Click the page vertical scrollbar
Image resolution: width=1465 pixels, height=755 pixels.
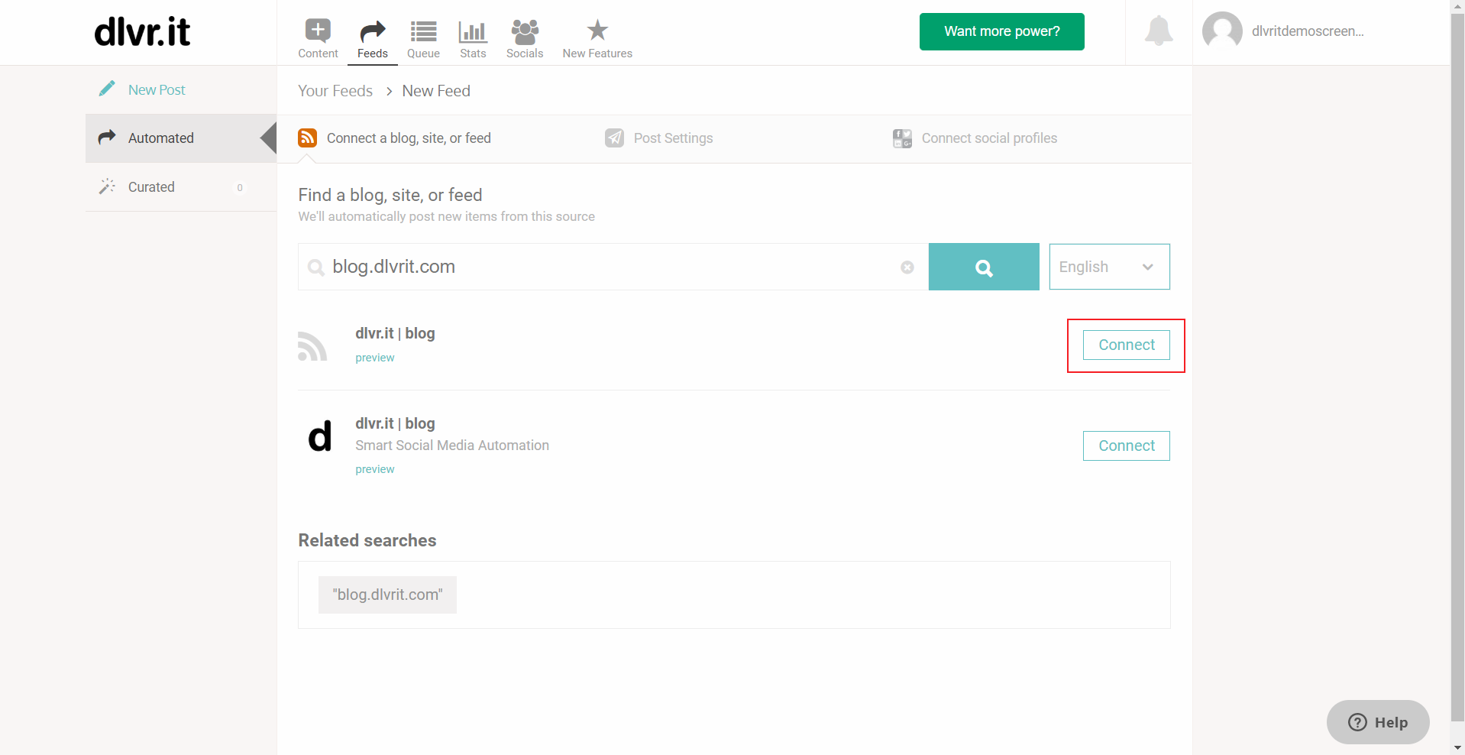tap(1457, 367)
